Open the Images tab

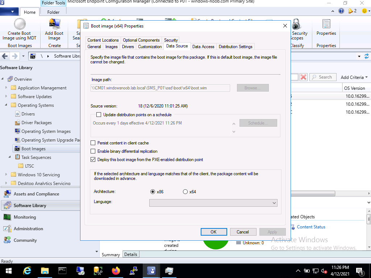(112, 47)
